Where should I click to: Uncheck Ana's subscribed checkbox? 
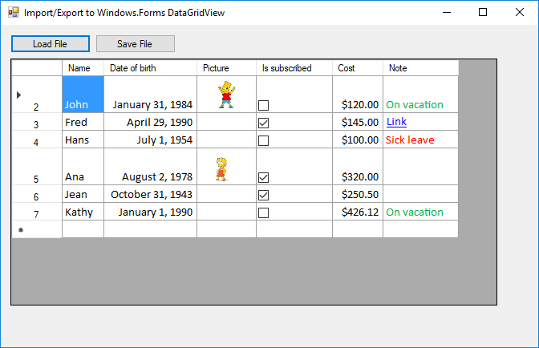pyautogui.click(x=263, y=177)
